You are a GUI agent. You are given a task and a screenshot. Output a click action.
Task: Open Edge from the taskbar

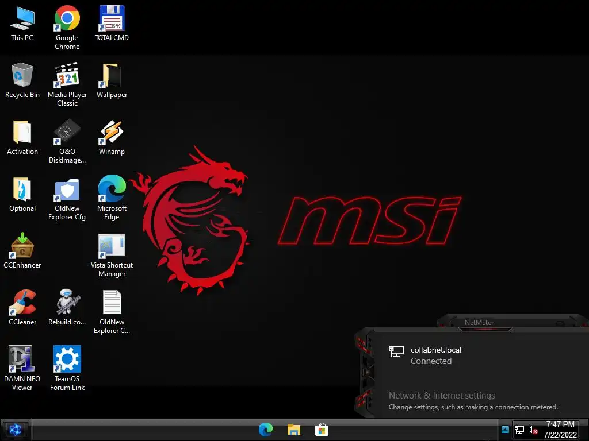(x=266, y=430)
